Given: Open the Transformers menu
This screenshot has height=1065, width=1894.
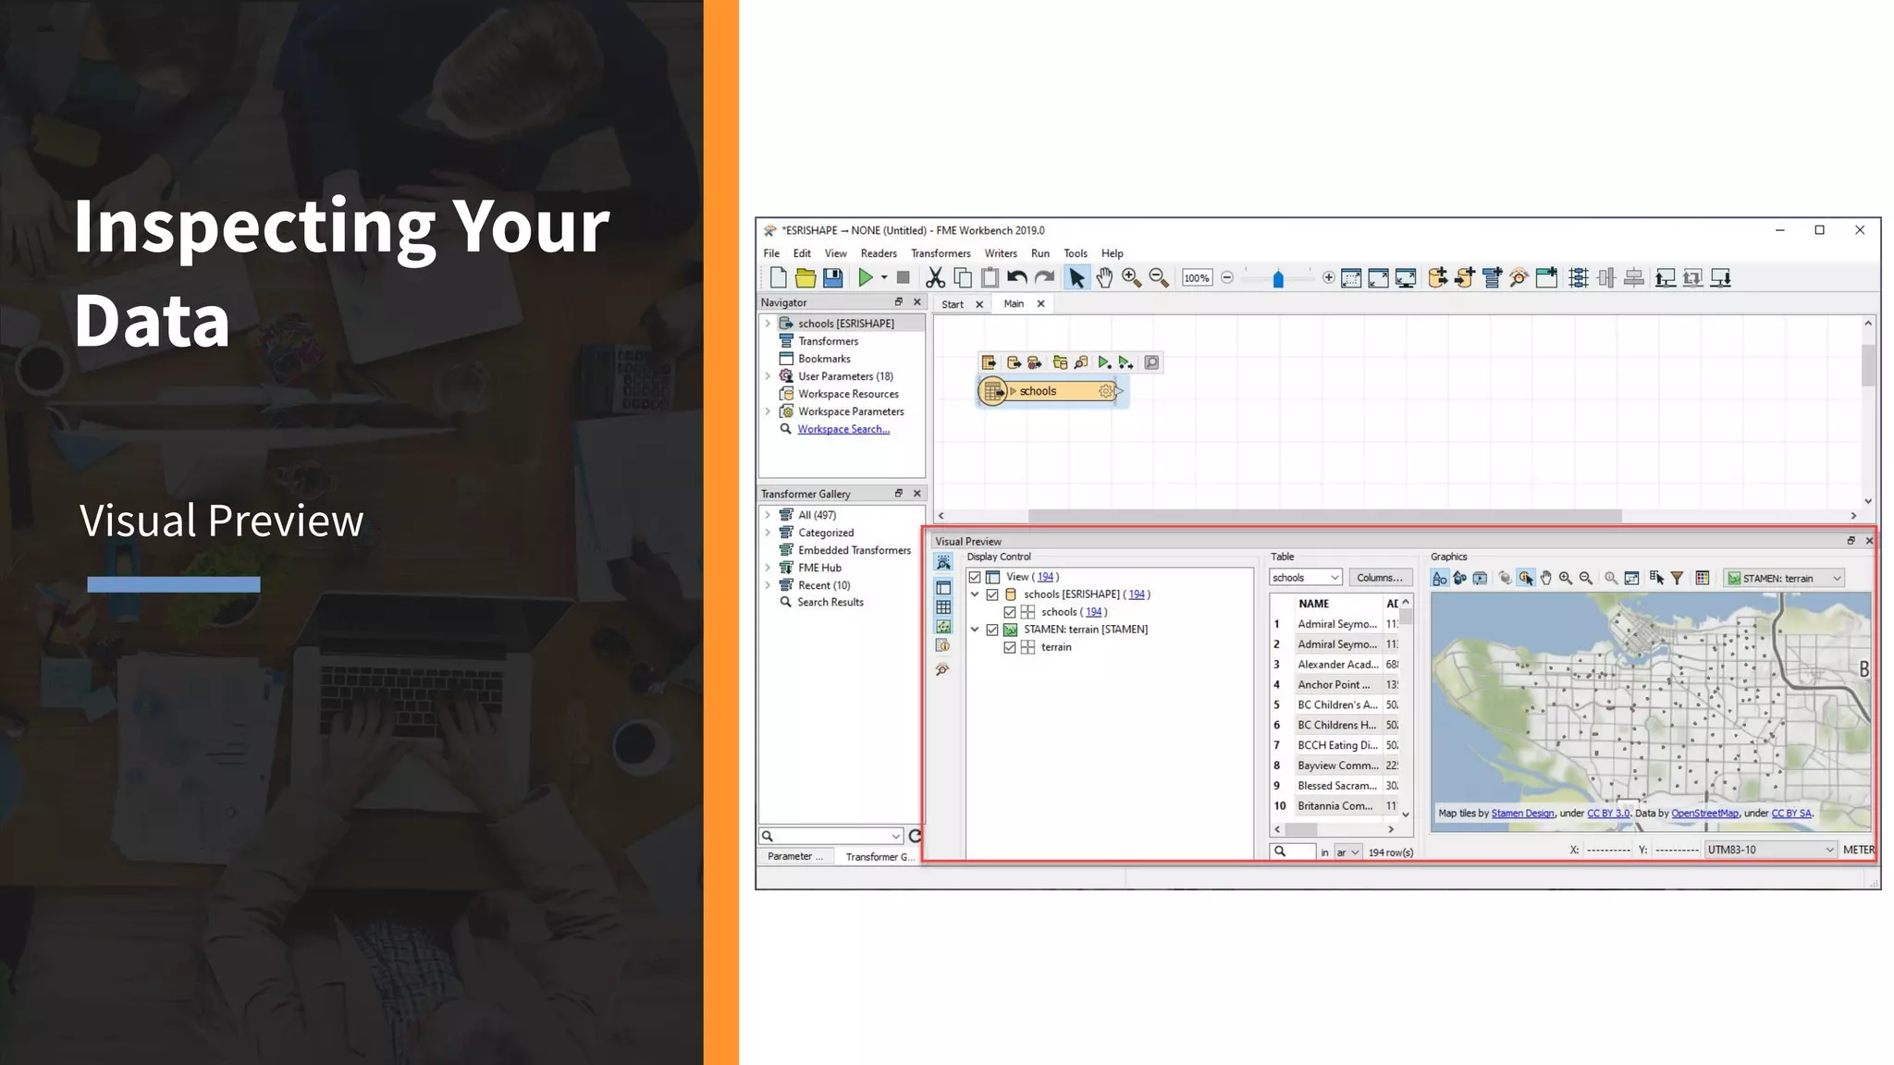Looking at the screenshot, I should point(941,253).
